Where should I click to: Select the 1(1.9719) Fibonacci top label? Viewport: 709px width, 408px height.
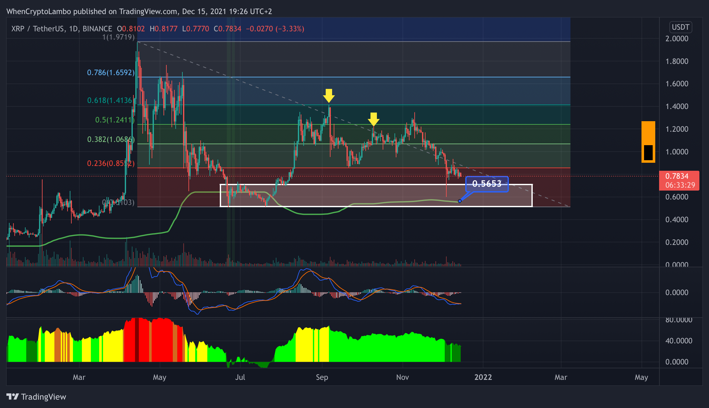pos(118,37)
